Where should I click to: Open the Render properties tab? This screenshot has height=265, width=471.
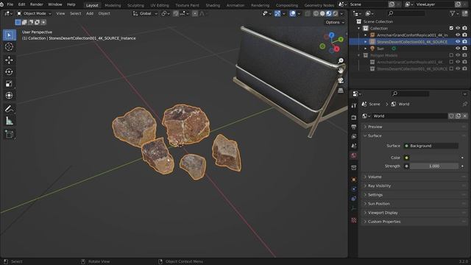click(x=354, y=117)
